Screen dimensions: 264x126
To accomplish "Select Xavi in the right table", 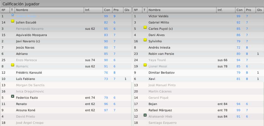I will pyautogui.click(x=198, y=79).
